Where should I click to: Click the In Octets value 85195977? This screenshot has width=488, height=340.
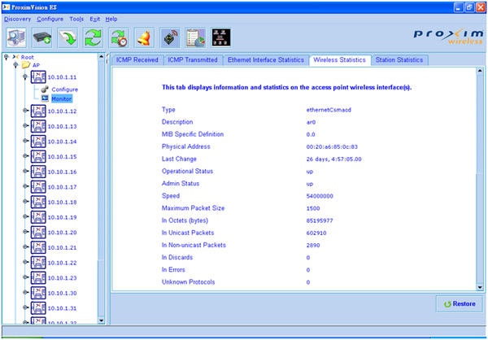(x=320, y=220)
